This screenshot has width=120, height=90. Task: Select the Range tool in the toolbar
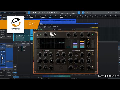point(31,13)
